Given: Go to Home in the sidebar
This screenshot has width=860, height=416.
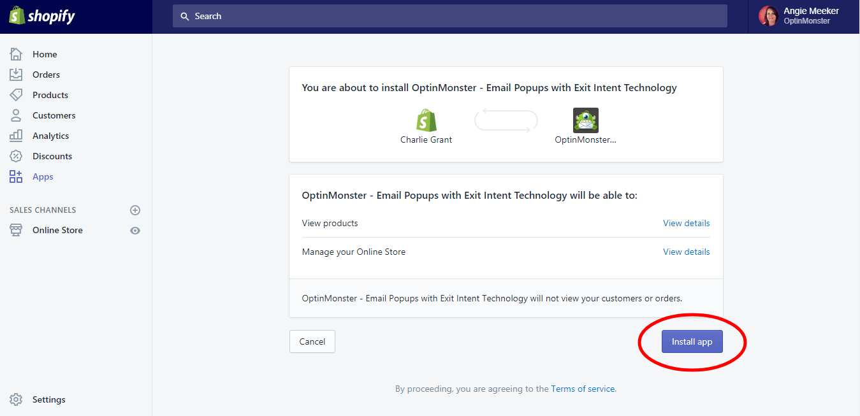Looking at the screenshot, I should (45, 54).
